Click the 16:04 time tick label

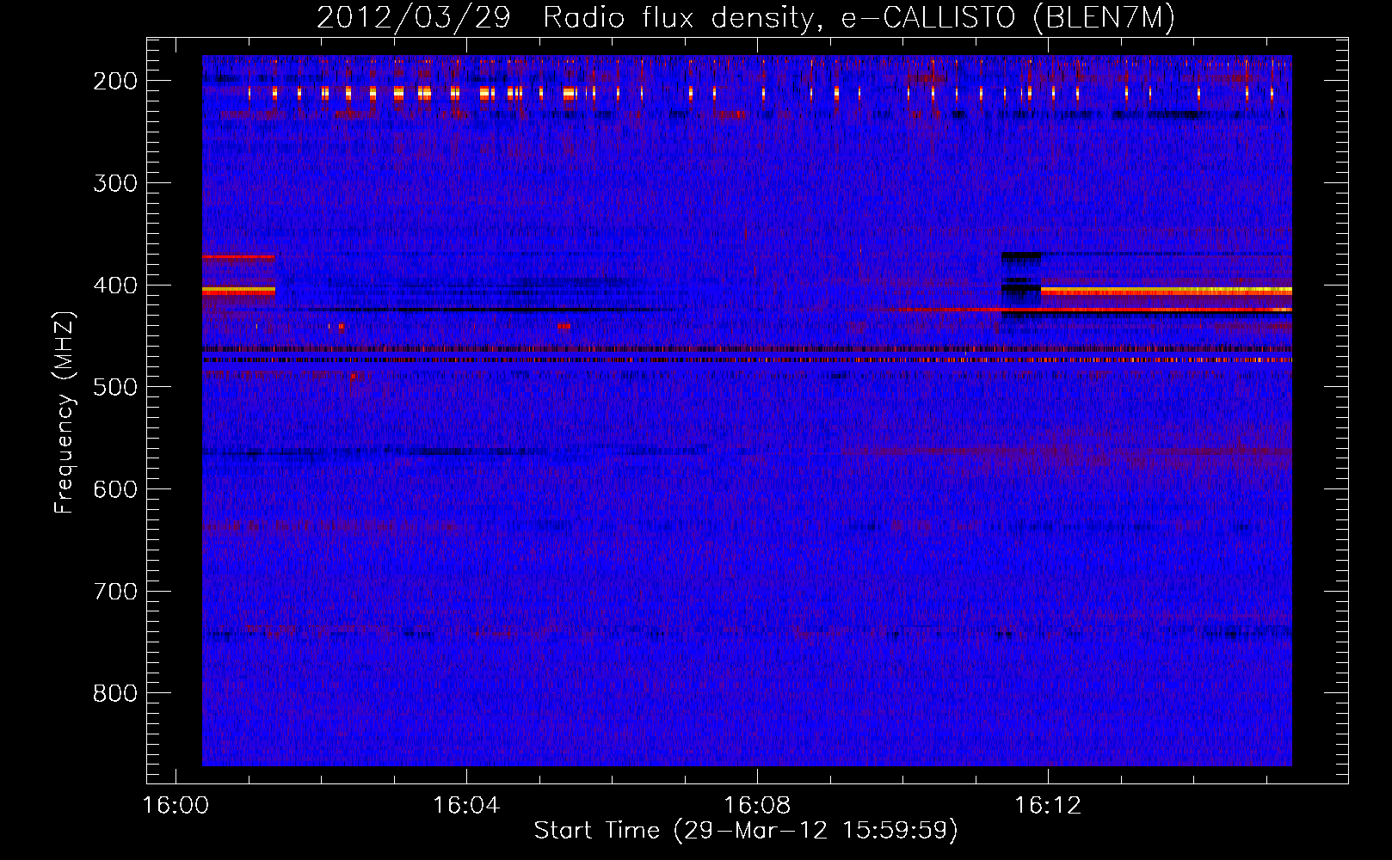[466, 806]
